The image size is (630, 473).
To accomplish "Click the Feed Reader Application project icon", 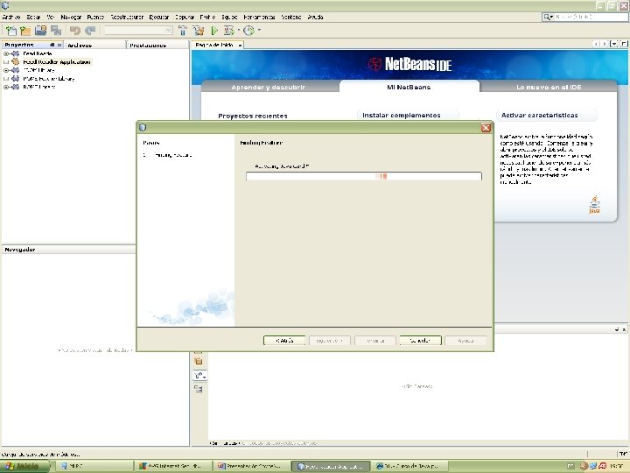I will [15, 61].
